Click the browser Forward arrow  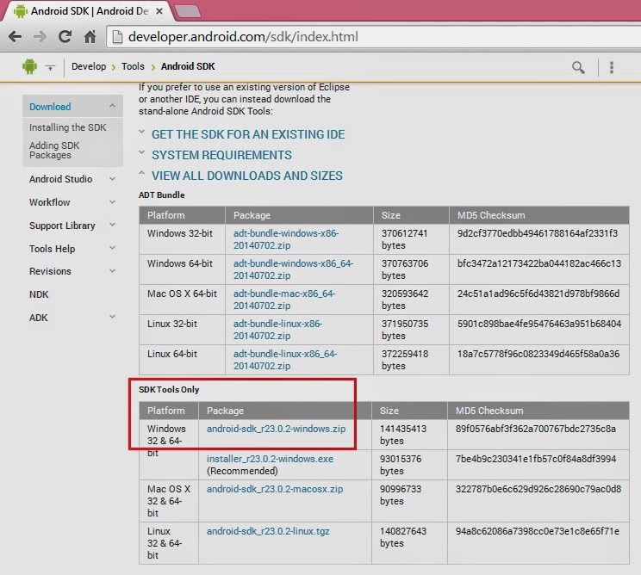pos(40,37)
